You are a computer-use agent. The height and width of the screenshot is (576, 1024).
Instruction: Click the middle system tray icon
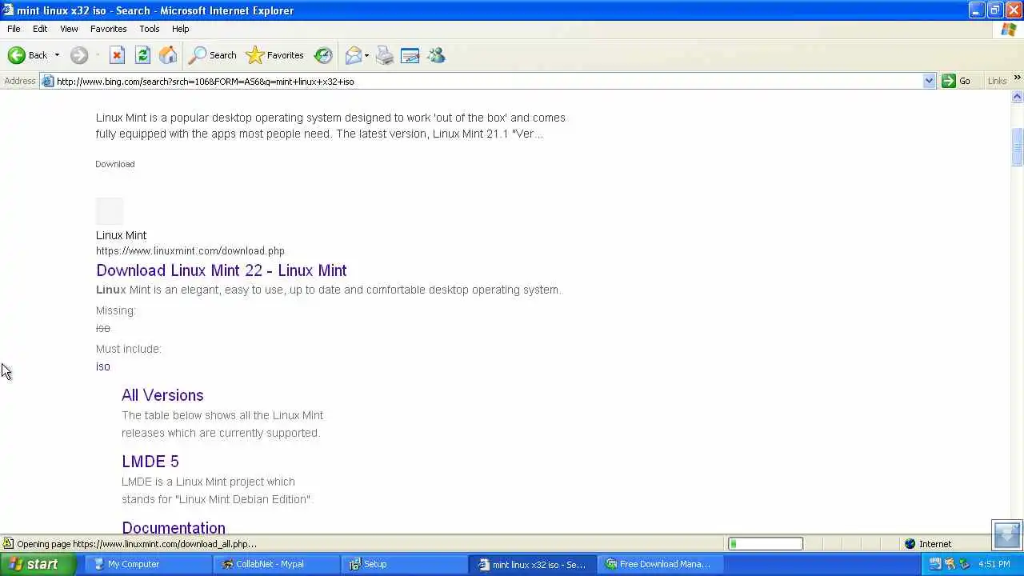point(950,564)
